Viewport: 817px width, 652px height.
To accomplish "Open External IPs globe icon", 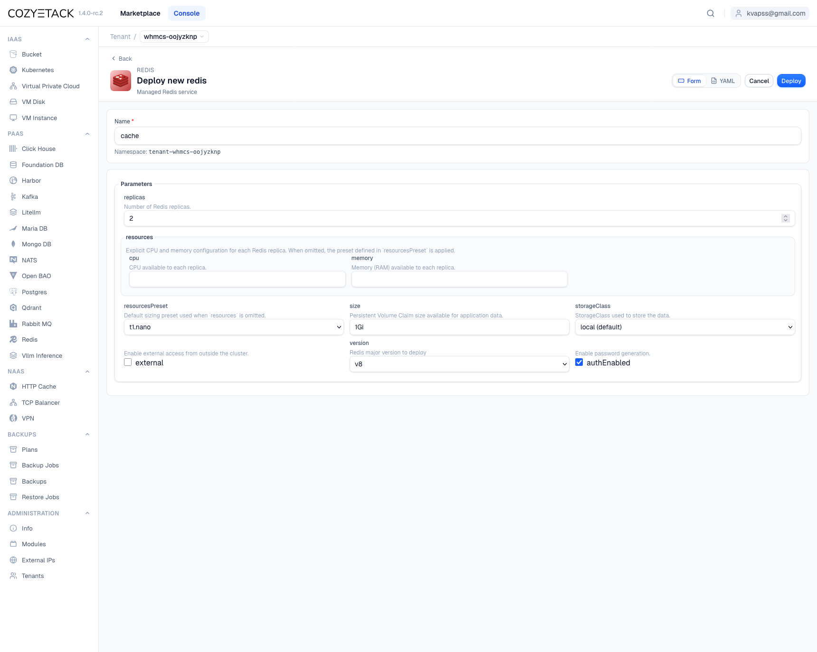I will click(13, 560).
